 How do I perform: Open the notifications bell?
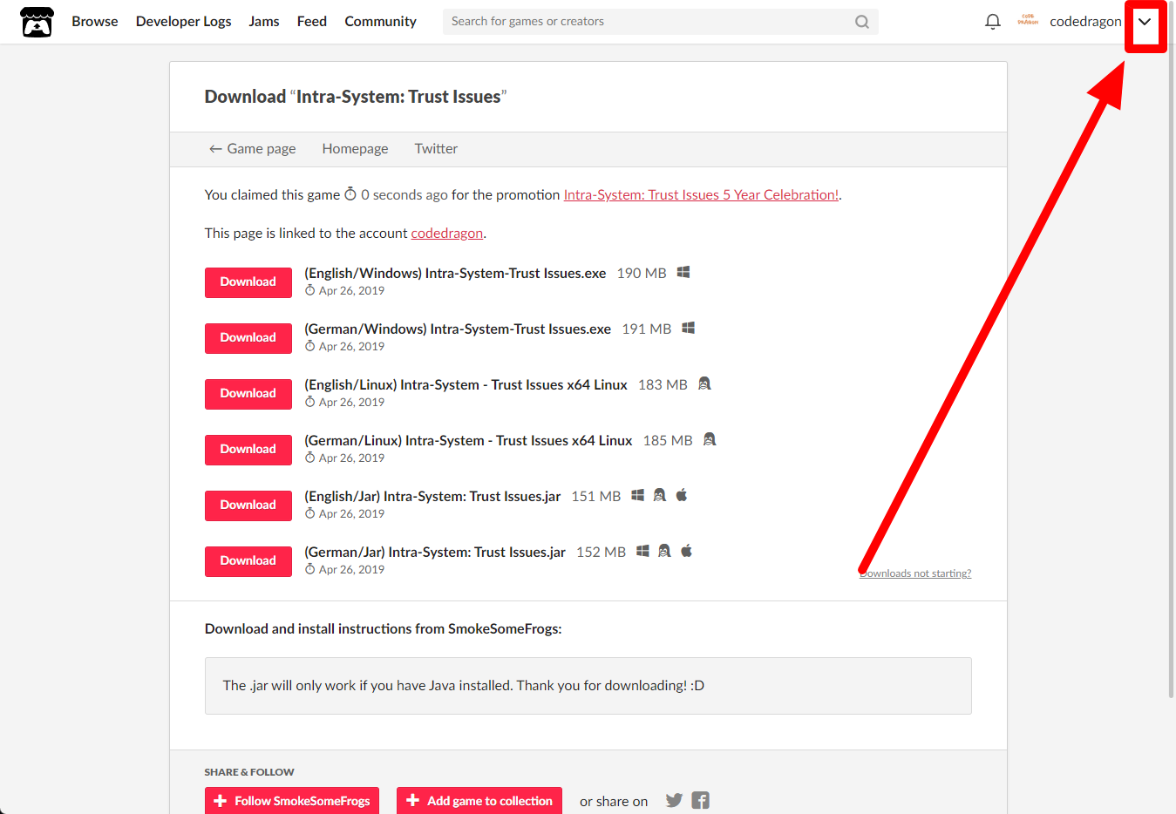coord(992,22)
